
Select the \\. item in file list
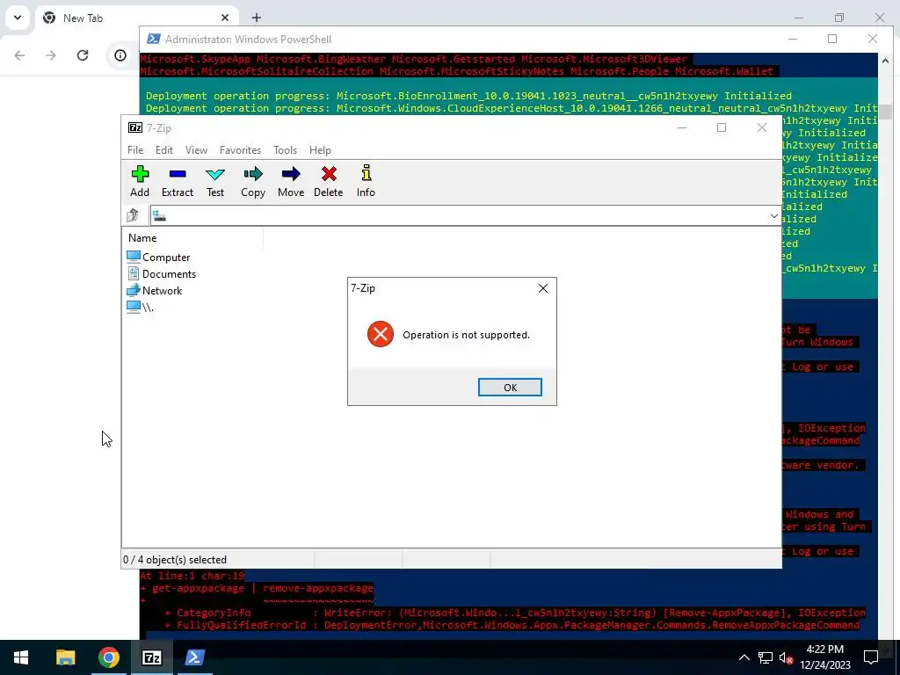click(140, 307)
